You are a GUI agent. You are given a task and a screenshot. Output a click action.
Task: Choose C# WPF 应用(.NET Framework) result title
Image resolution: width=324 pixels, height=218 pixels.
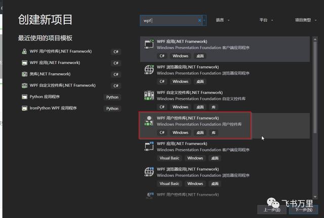[182, 41]
